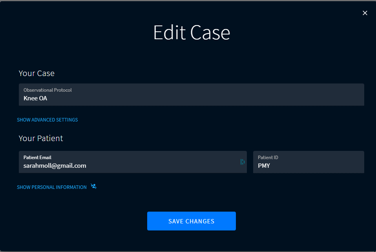Click the word Changes on the save button
The height and width of the screenshot is (252, 376).
pos(201,221)
